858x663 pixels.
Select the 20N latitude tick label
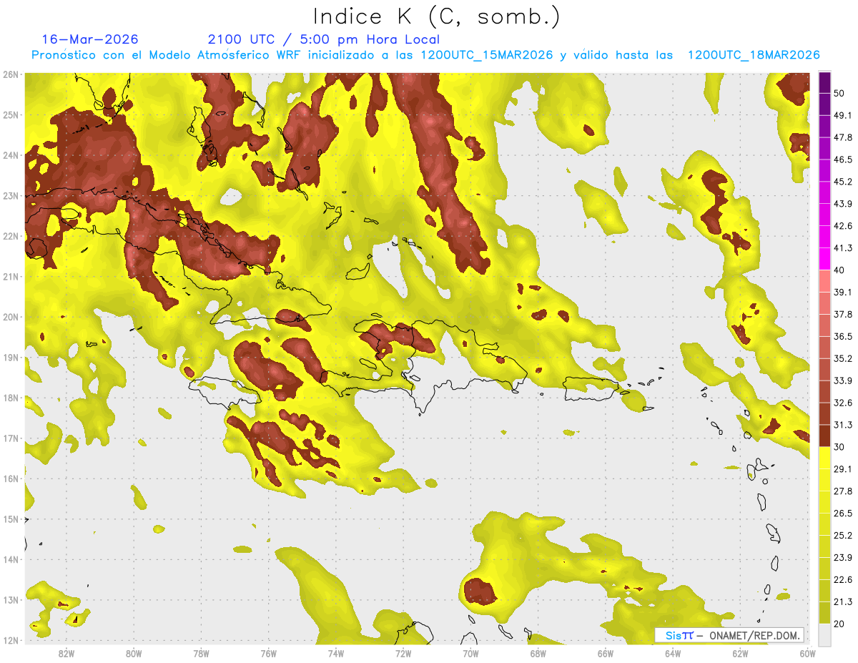click(11, 318)
